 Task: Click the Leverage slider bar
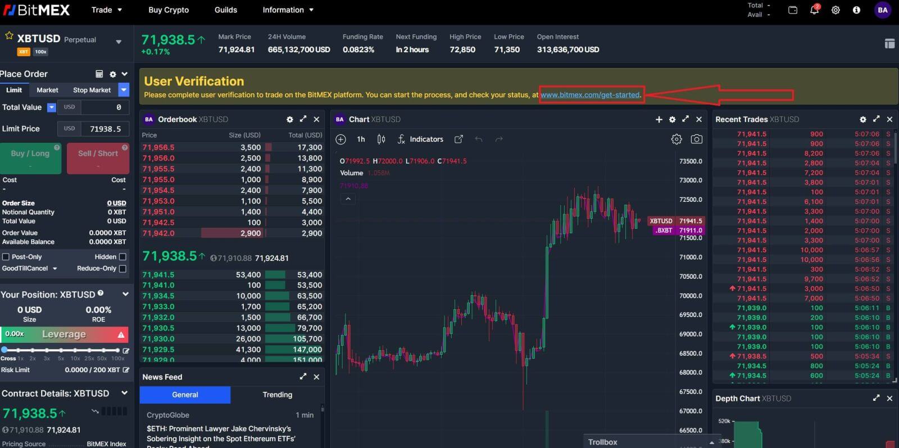point(61,350)
